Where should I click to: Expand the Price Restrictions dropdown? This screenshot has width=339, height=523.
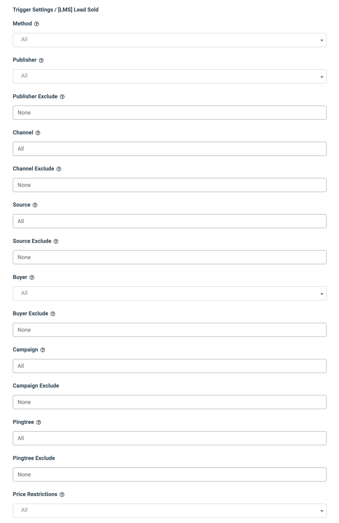tap(170, 510)
